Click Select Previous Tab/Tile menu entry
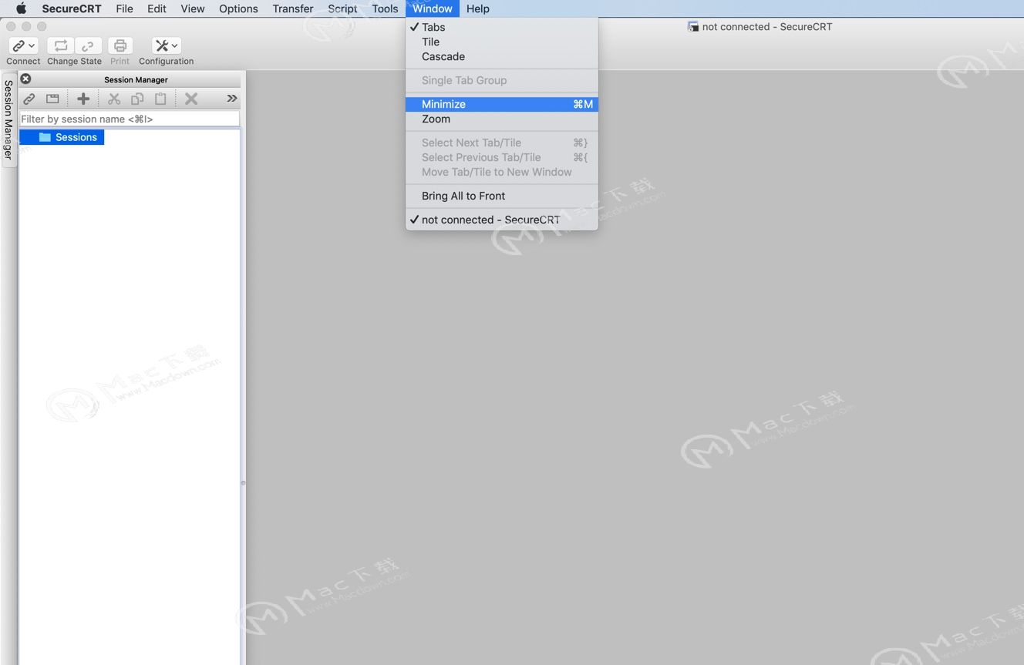This screenshot has width=1024, height=665. [x=502, y=157]
